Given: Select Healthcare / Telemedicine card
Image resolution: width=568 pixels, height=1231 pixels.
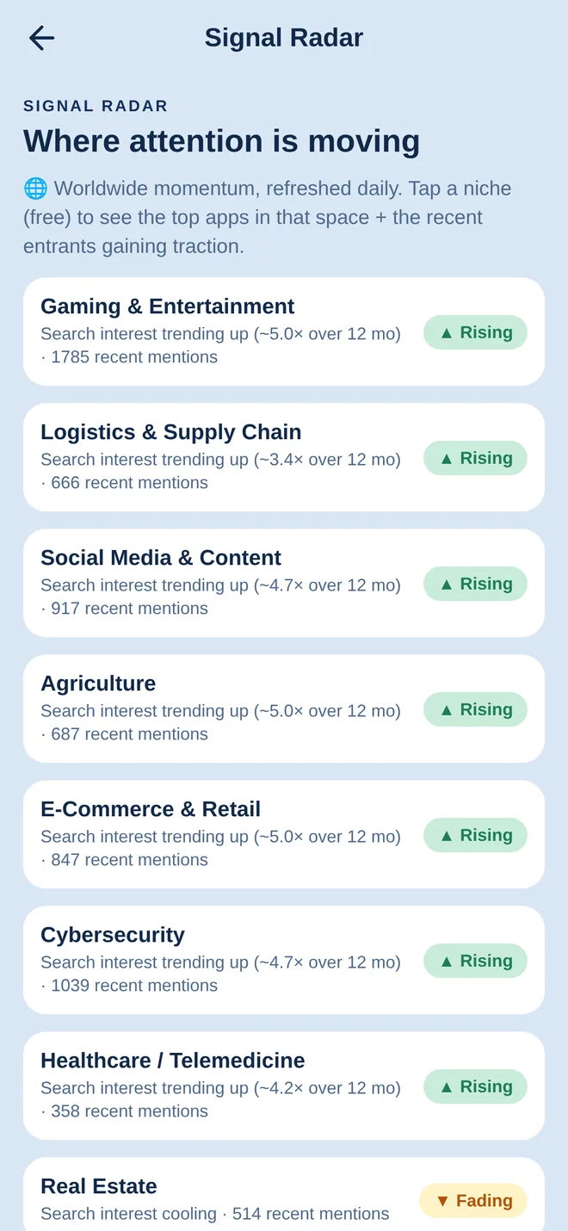Looking at the screenshot, I should [284, 1086].
